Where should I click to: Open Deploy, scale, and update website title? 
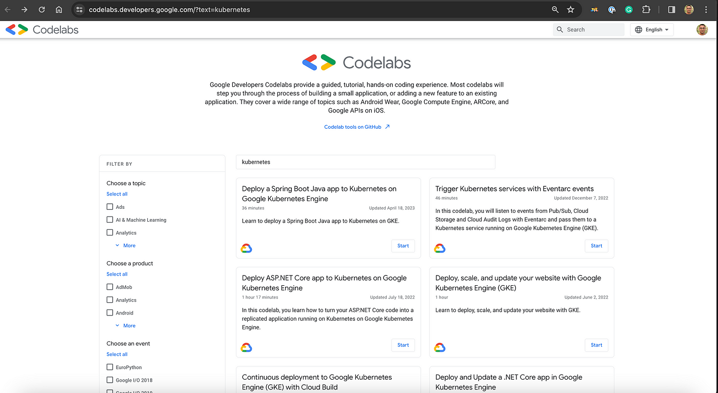(x=518, y=283)
